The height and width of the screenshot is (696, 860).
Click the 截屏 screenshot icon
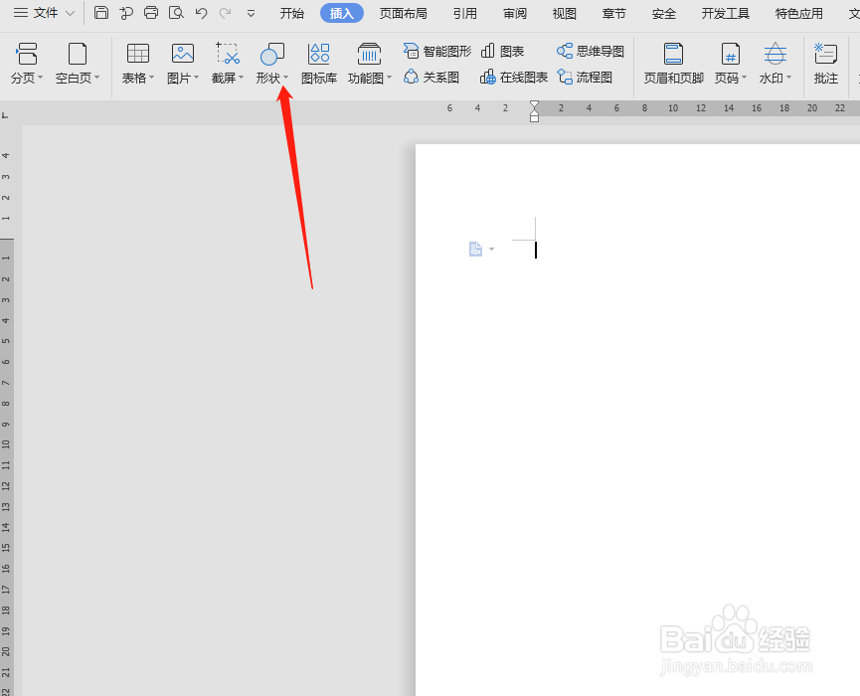coord(228,54)
